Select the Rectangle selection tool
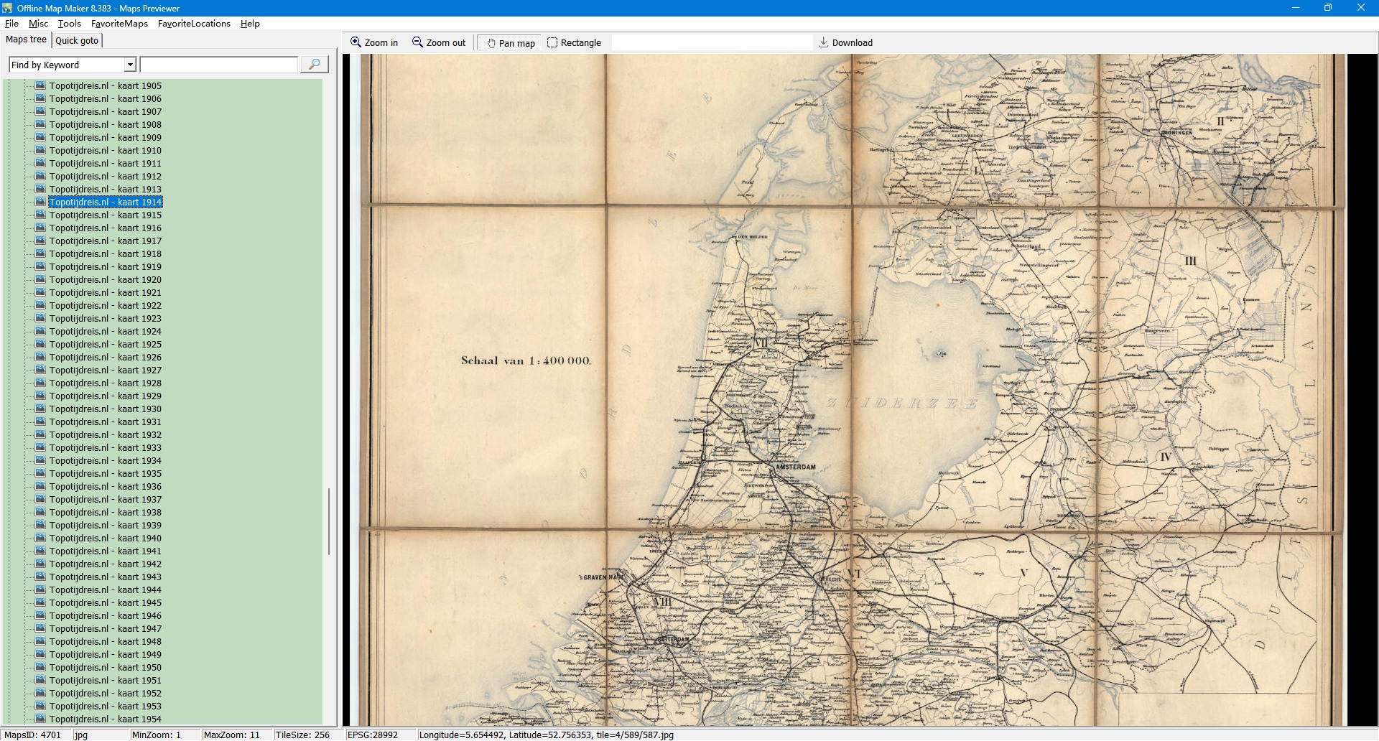 [552, 42]
